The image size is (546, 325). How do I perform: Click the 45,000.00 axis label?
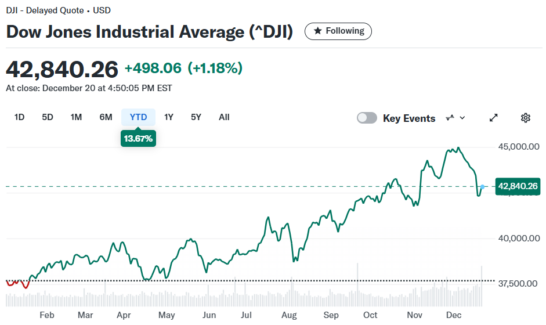[519, 147]
